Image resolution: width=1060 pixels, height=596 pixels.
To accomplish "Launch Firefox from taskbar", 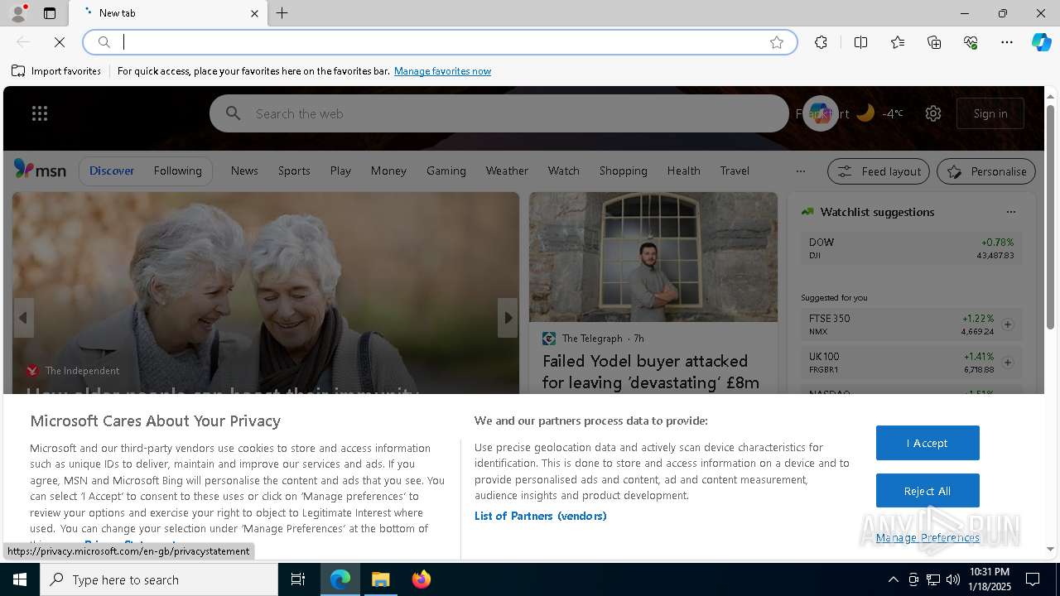I will click(x=422, y=579).
